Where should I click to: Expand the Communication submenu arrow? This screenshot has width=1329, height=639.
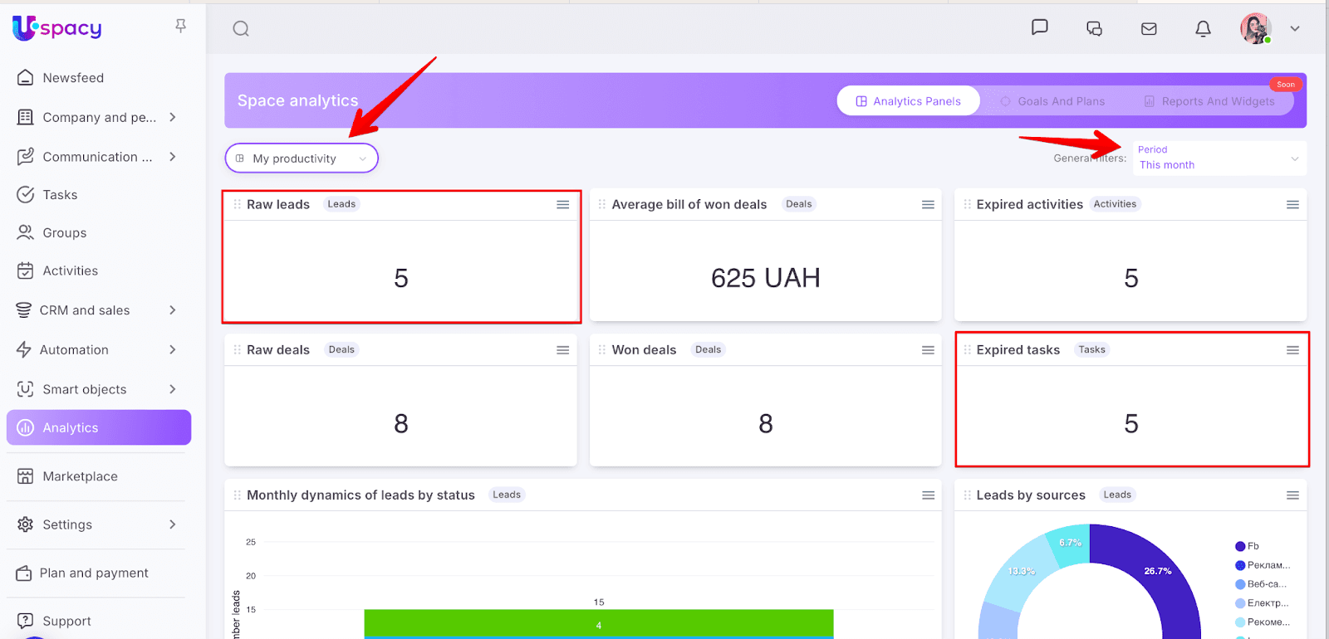tap(173, 156)
